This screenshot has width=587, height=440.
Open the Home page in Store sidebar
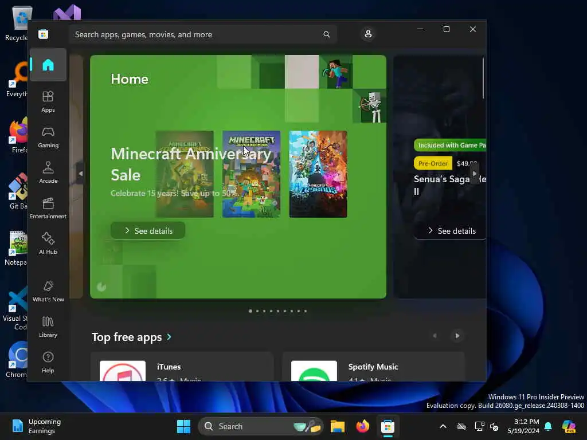pyautogui.click(x=48, y=65)
